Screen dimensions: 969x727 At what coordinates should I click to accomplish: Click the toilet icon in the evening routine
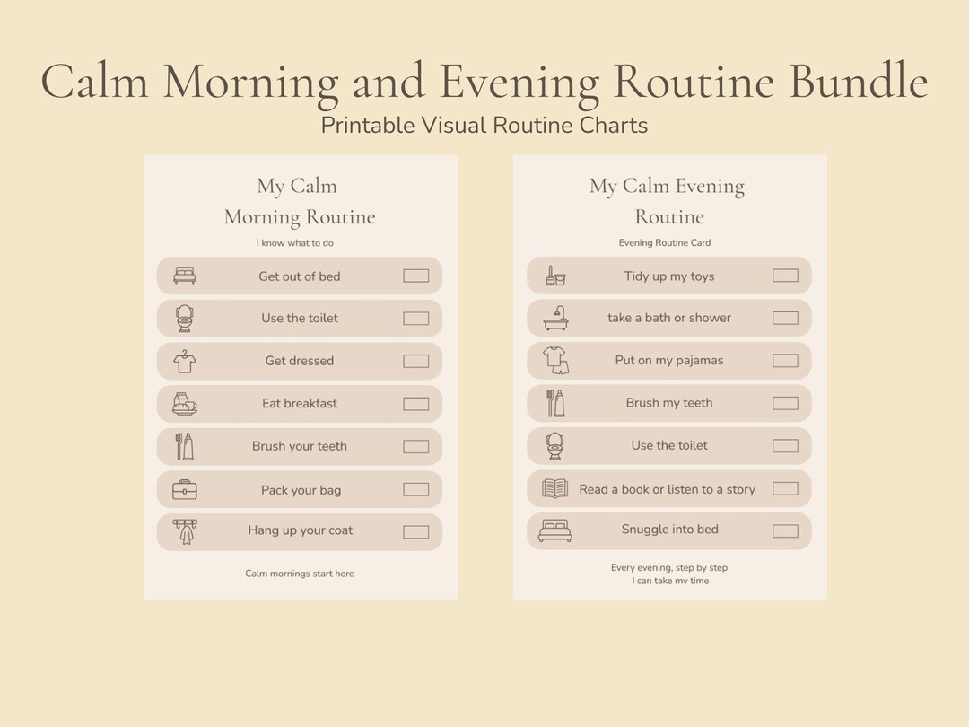pos(555,446)
